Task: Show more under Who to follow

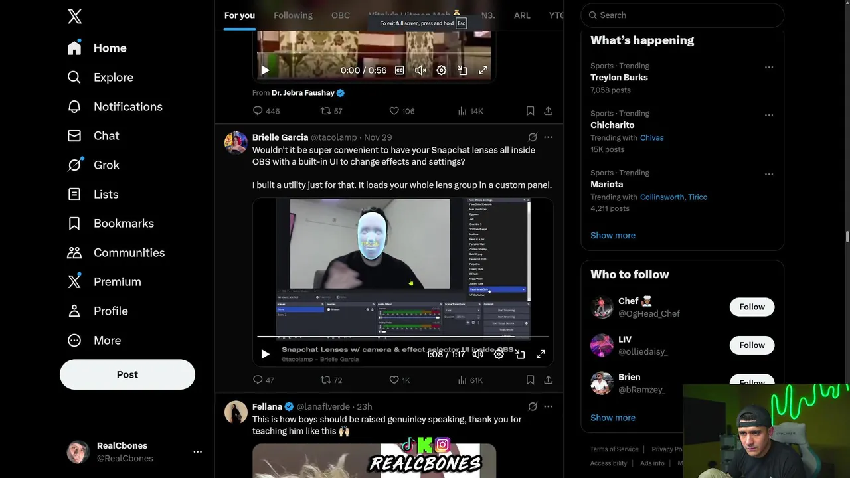Action: pyautogui.click(x=613, y=418)
